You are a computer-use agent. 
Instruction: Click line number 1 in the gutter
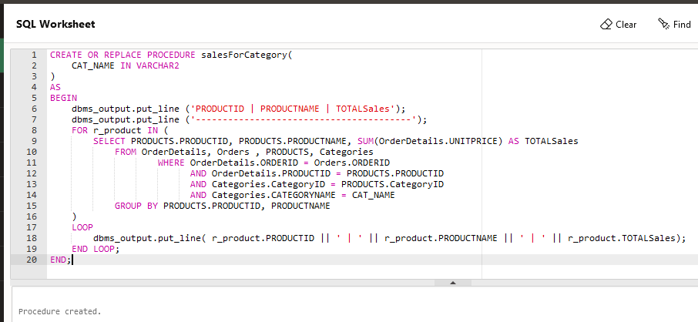pos(34,55)
